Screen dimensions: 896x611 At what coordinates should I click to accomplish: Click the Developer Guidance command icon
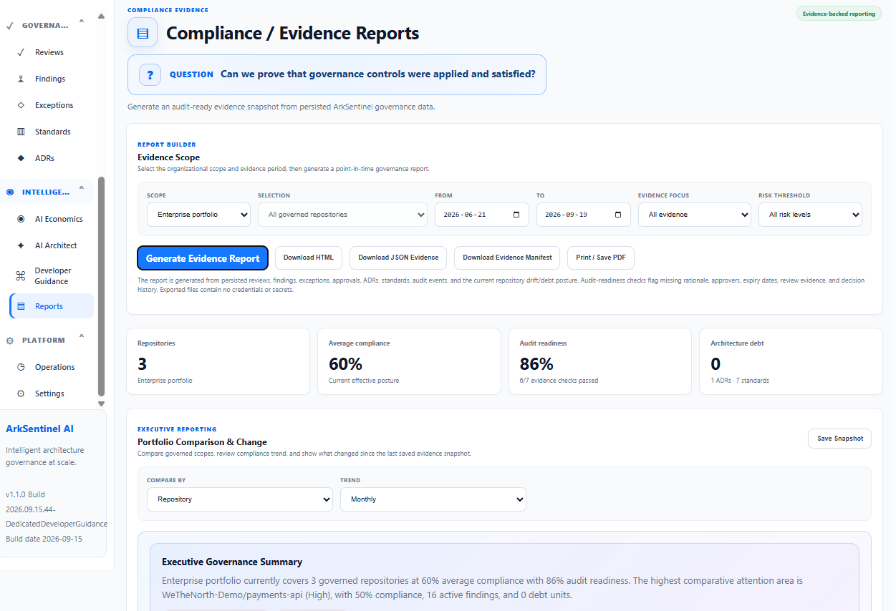click(21, 275)
